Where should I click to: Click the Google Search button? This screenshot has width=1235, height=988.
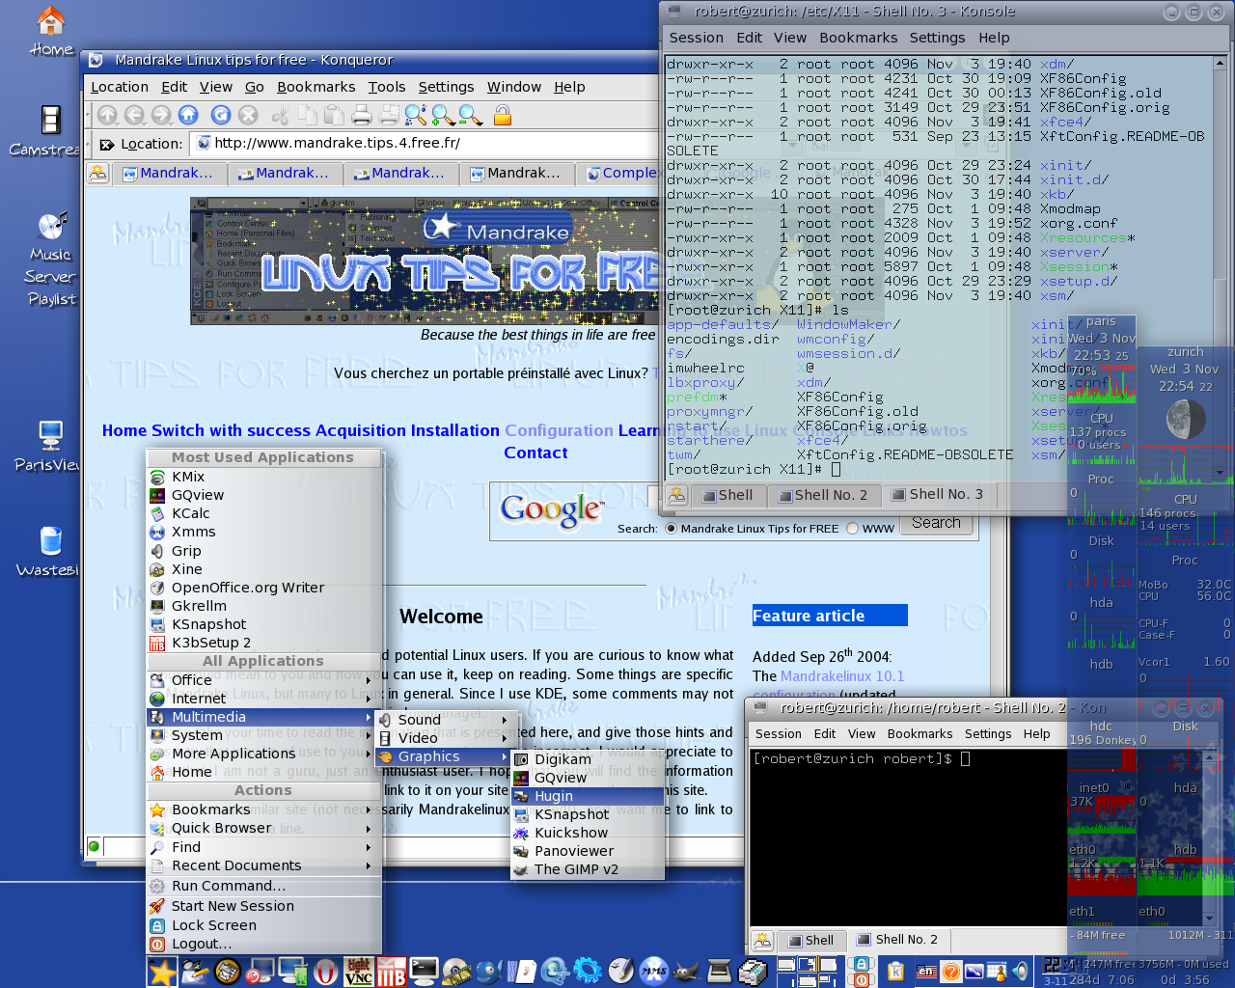[x=936, y=523]
